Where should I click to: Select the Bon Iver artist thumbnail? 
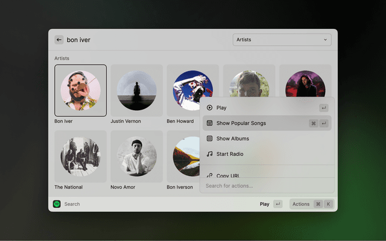80,90
